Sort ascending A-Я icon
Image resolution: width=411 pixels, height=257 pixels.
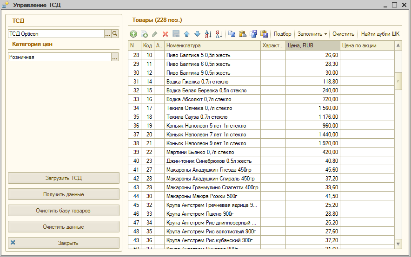pyautogui.click(x=208, y=34)
